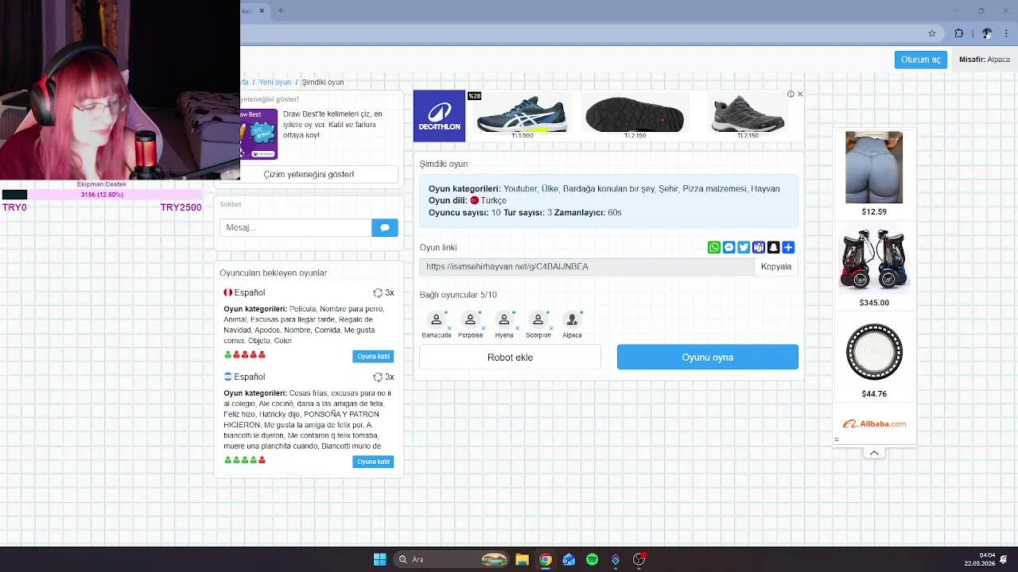Share game link via WhatsApp icon

coord(714,248)
